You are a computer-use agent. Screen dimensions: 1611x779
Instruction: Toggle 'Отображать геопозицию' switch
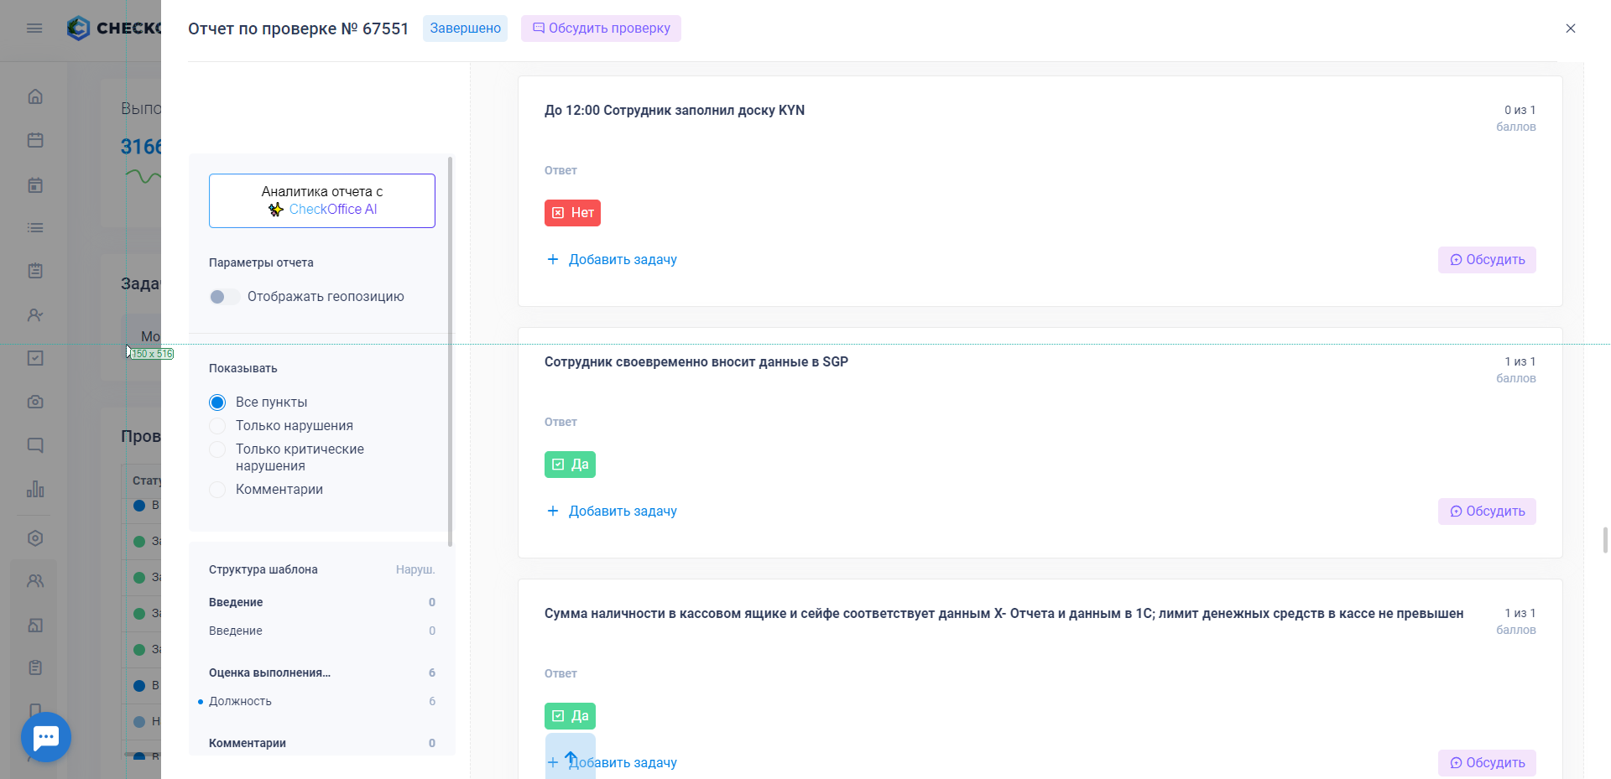pos(224,297)
